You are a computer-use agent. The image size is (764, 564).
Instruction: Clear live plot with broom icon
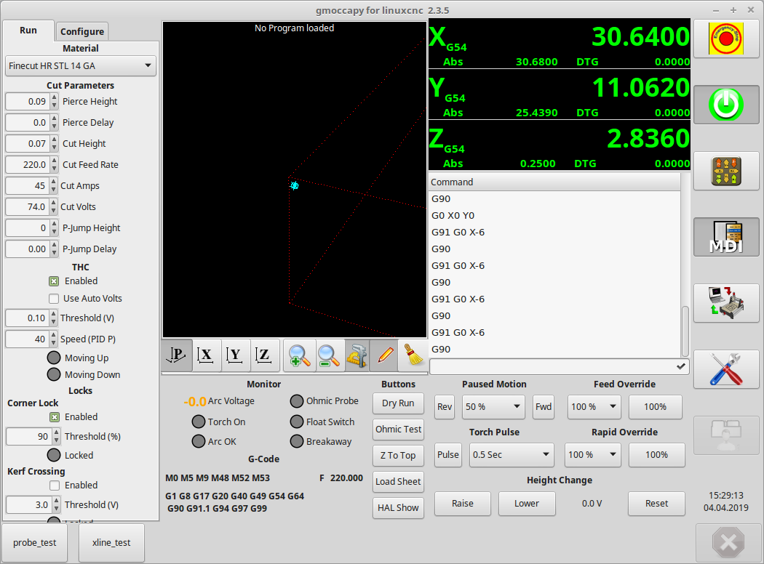tap(413, 355)
